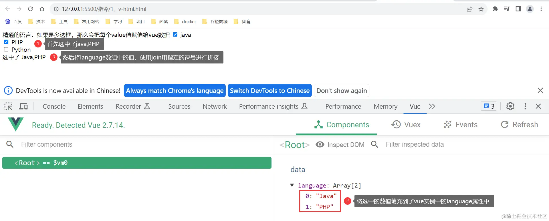Click the browser reload icon

(31, 9)
